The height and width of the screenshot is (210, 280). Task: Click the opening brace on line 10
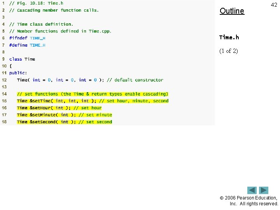coord(10,66)
